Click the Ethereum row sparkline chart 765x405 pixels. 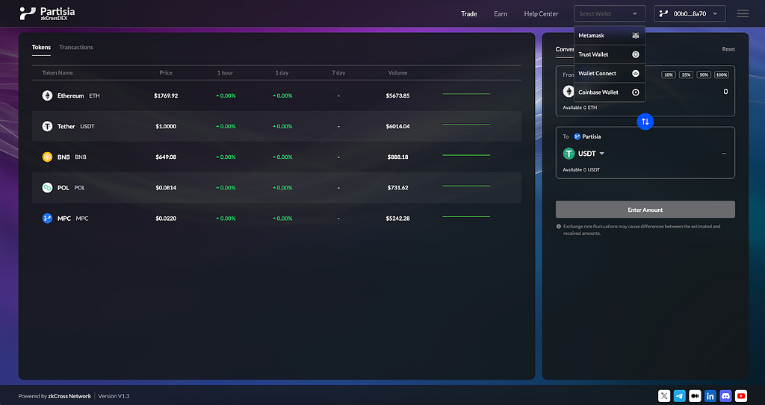pos(466,93)
